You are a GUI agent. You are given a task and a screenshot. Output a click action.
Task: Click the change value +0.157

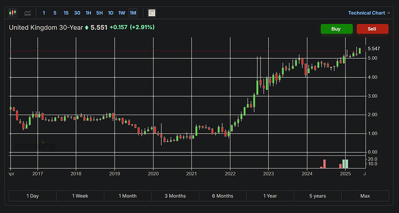(119, 27)
